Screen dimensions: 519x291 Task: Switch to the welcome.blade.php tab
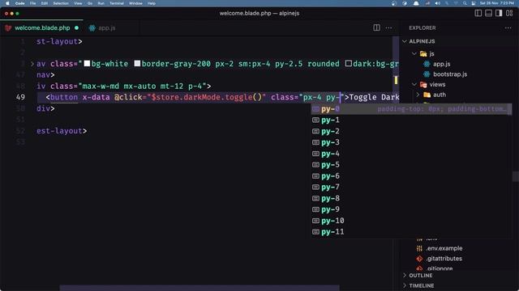(41, 28)
